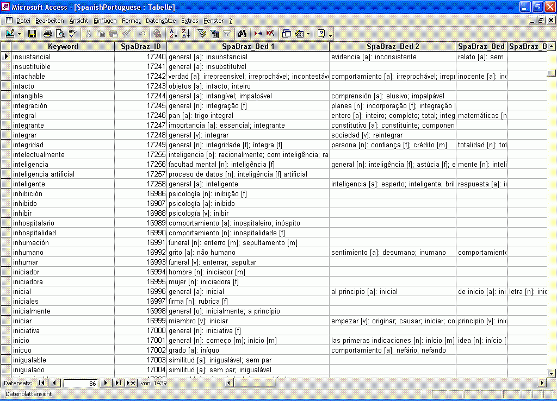Create a new record via navigation asterisk button
Screen dimensions: 557x401
click(x=131, y=383)
